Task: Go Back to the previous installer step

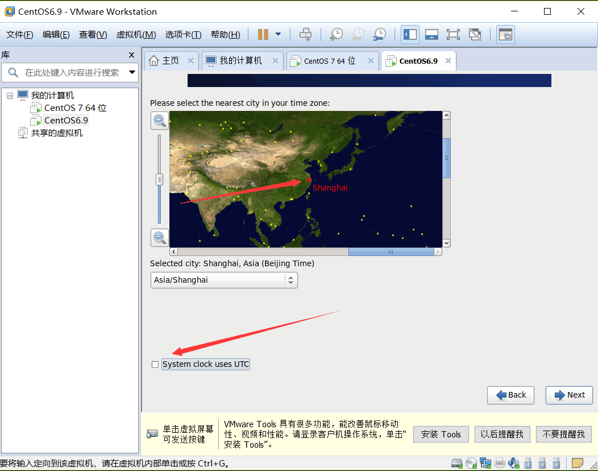Action: [x=510, y=395]
